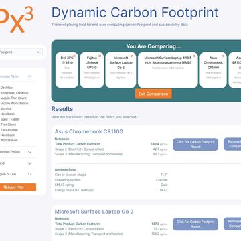Click the Exit Comparison button
The width and height of the screenshot is (241, 241).
tap(153, 94)
